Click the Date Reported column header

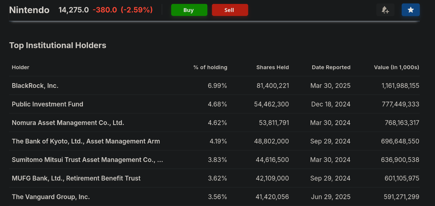[331, 67]
